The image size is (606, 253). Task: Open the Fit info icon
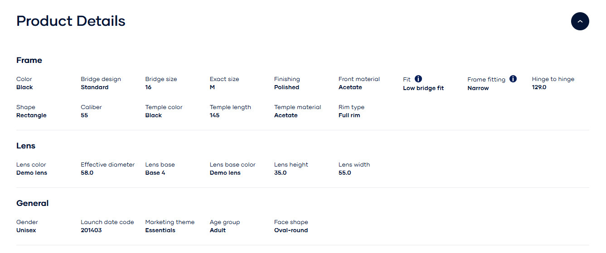pyautogui.click(x=418, y=79)
